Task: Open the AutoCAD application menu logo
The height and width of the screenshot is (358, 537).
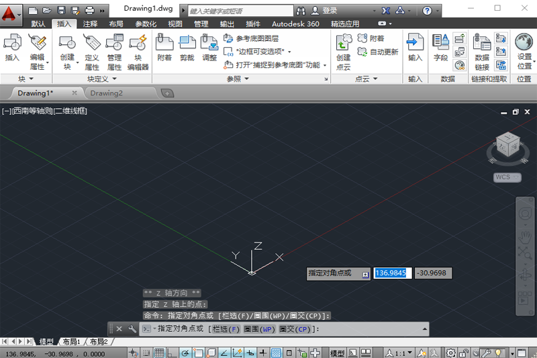Action: click(x=11, y=13)
